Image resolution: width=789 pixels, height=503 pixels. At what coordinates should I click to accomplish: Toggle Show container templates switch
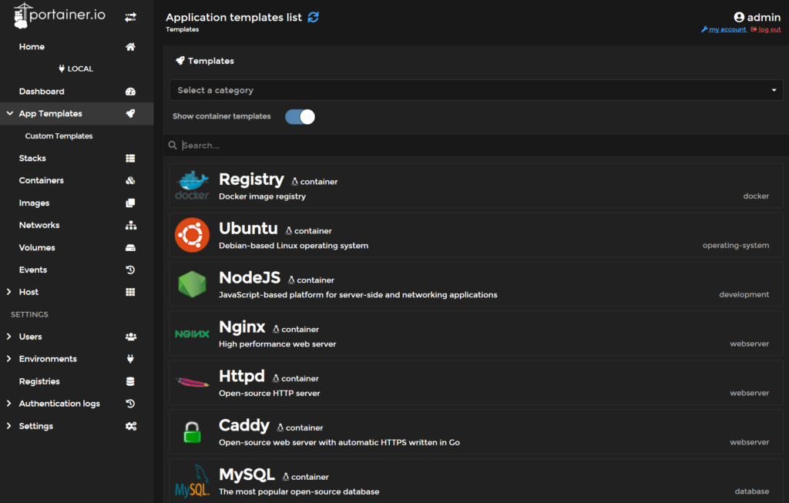click(x=300, y=116)
